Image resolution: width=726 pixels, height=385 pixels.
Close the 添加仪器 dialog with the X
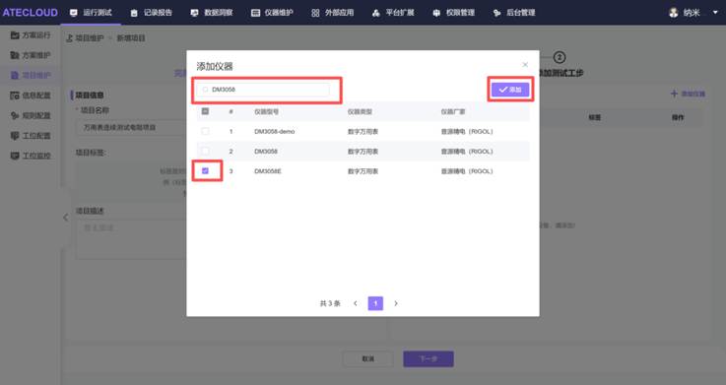[525, 64]
